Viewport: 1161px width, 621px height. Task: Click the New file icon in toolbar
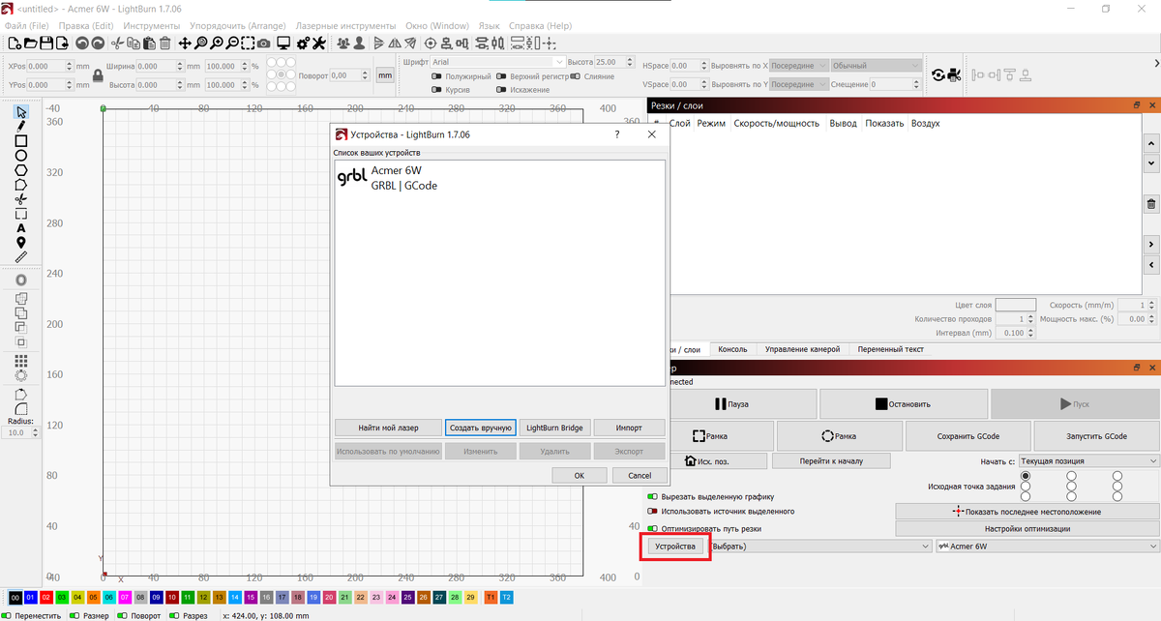tap(15, 43)
